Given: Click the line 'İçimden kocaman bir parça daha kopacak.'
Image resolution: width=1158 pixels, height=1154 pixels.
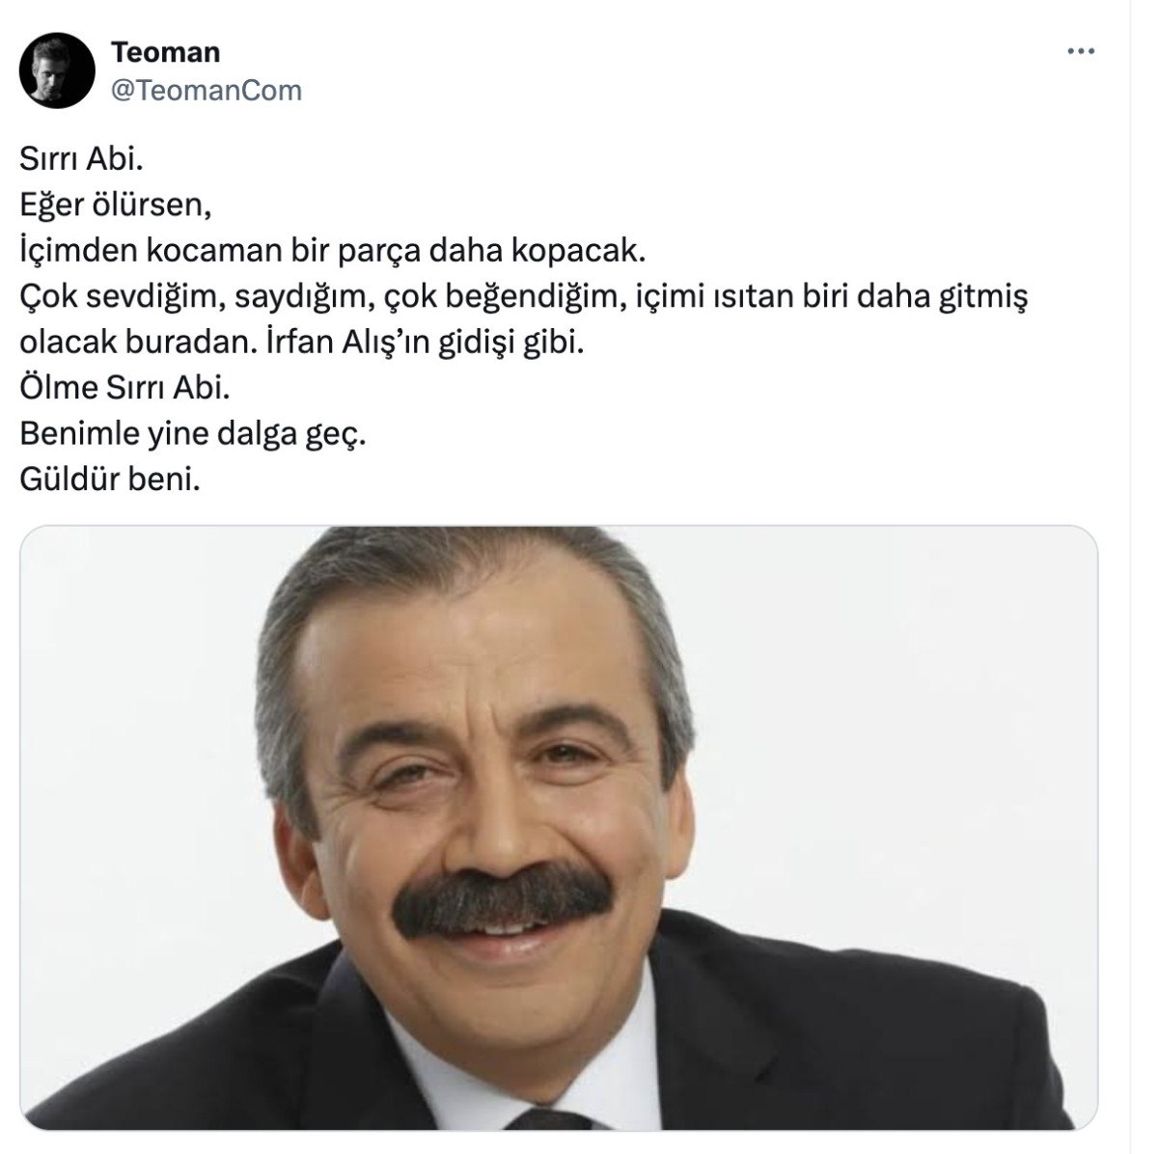Looking at the screenshot, I should click(x=330, y=252).
